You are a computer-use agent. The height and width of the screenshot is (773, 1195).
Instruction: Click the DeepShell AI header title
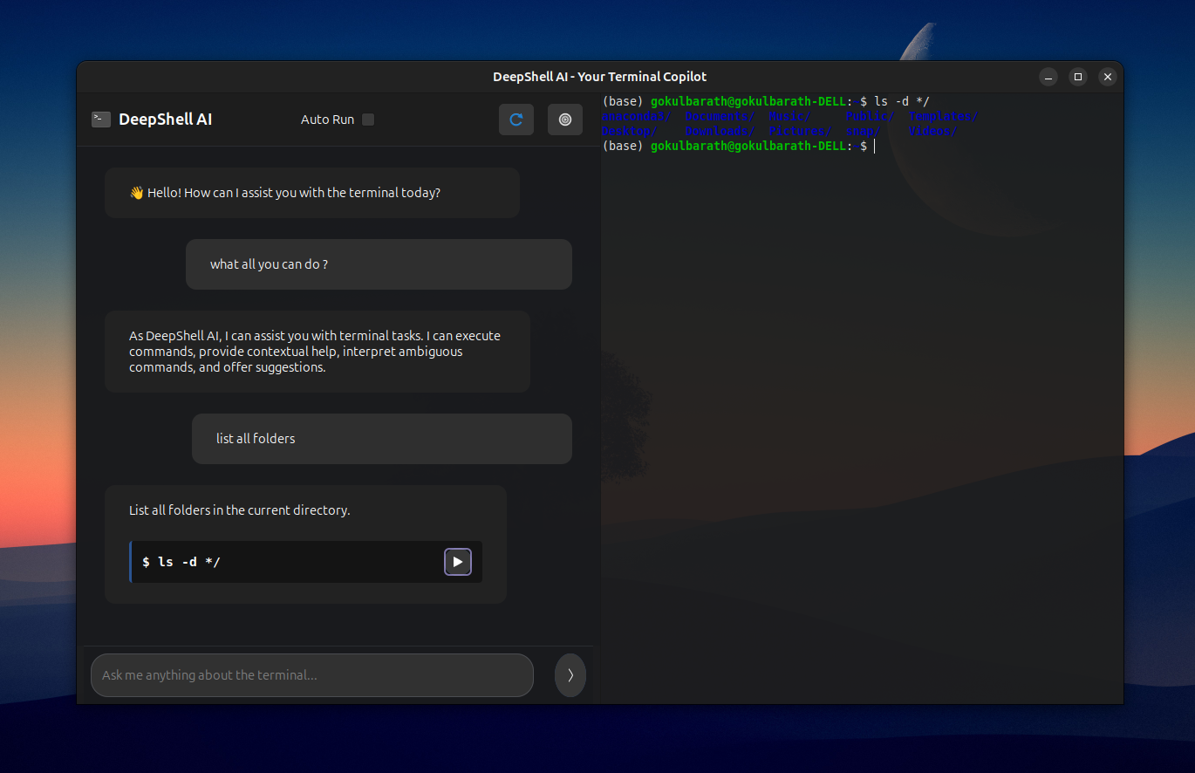164,119
